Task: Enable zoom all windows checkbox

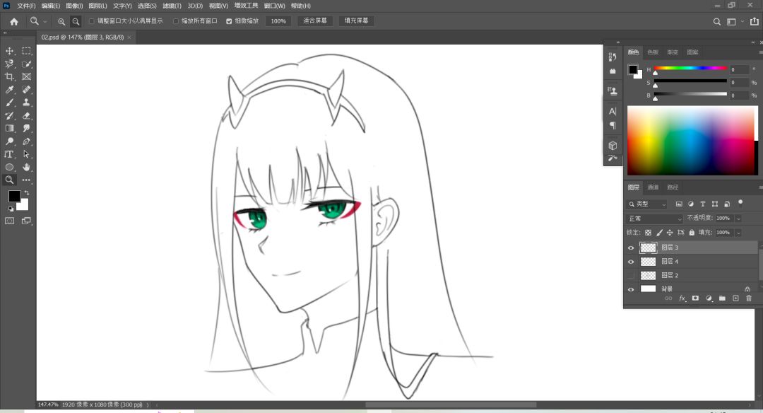Action: pos(176,21)
